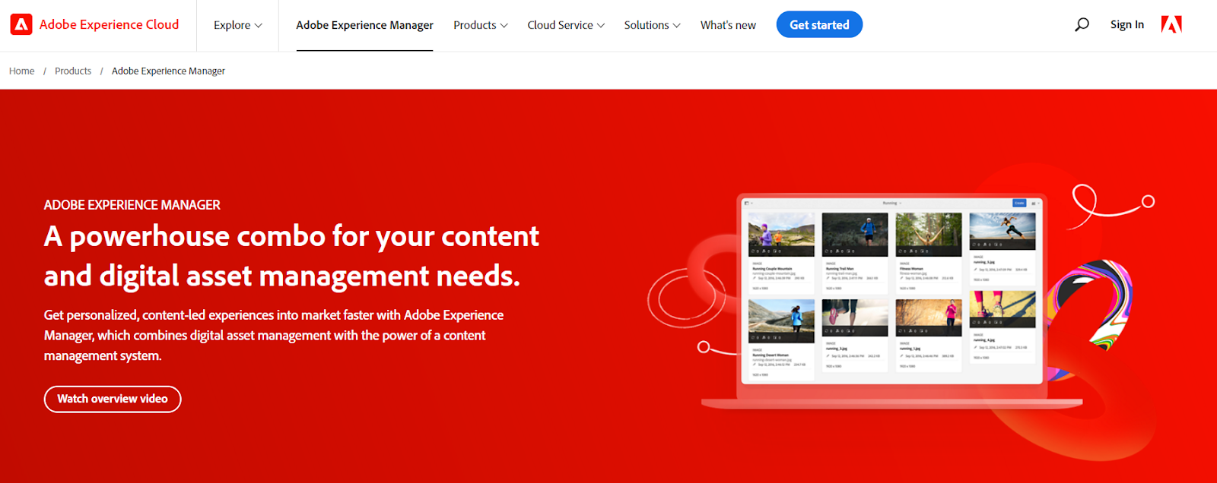The image size is (1217, 483).
Task: Click the Adobe Experience Manager breadcrumb text
Action: (168, 71)
